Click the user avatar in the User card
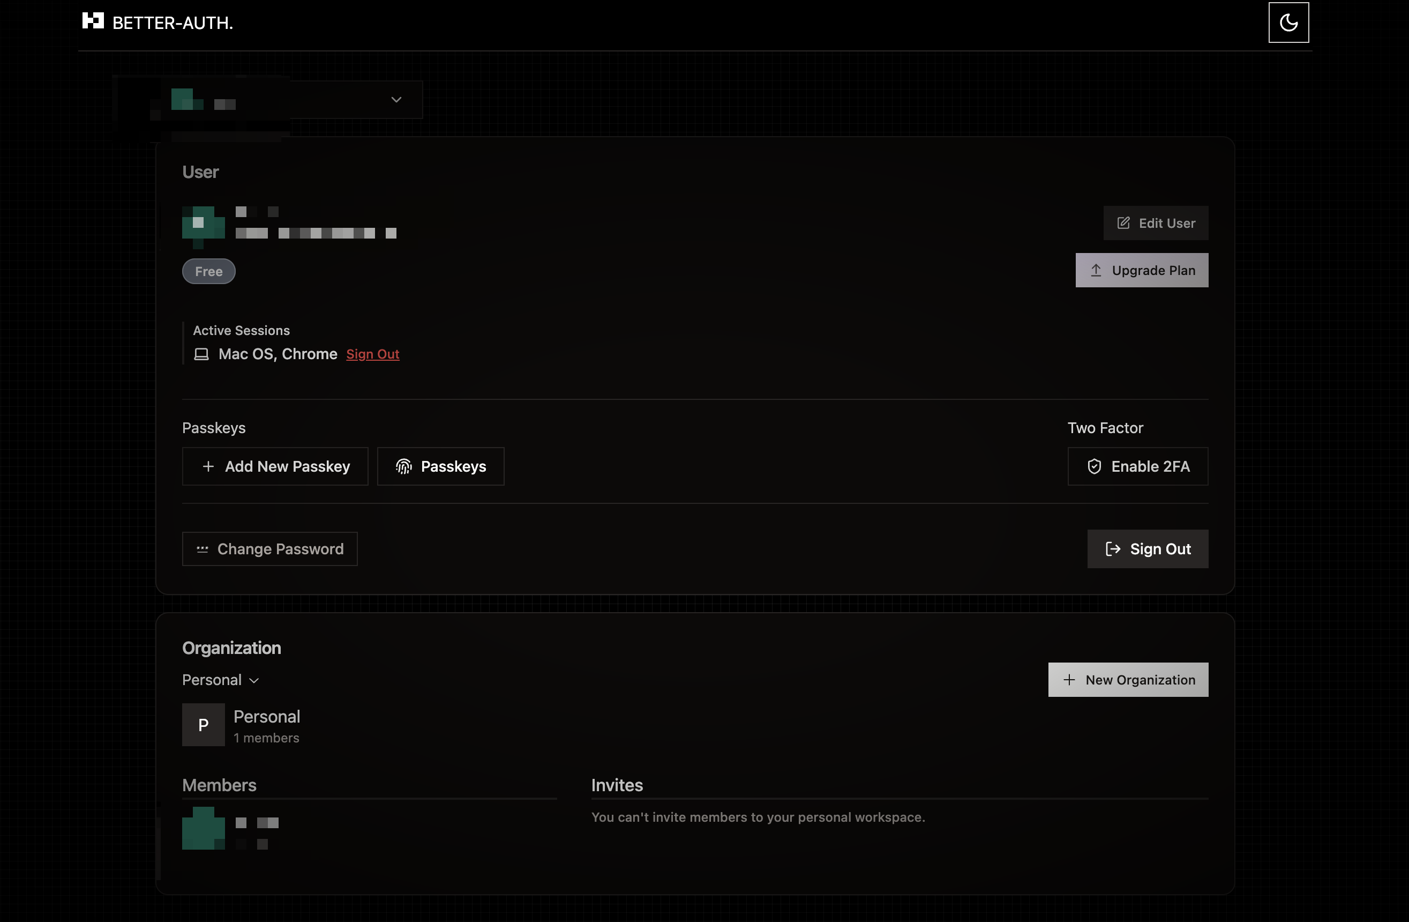Screen dimensions: 1409x922 click(x=203, y=226)
